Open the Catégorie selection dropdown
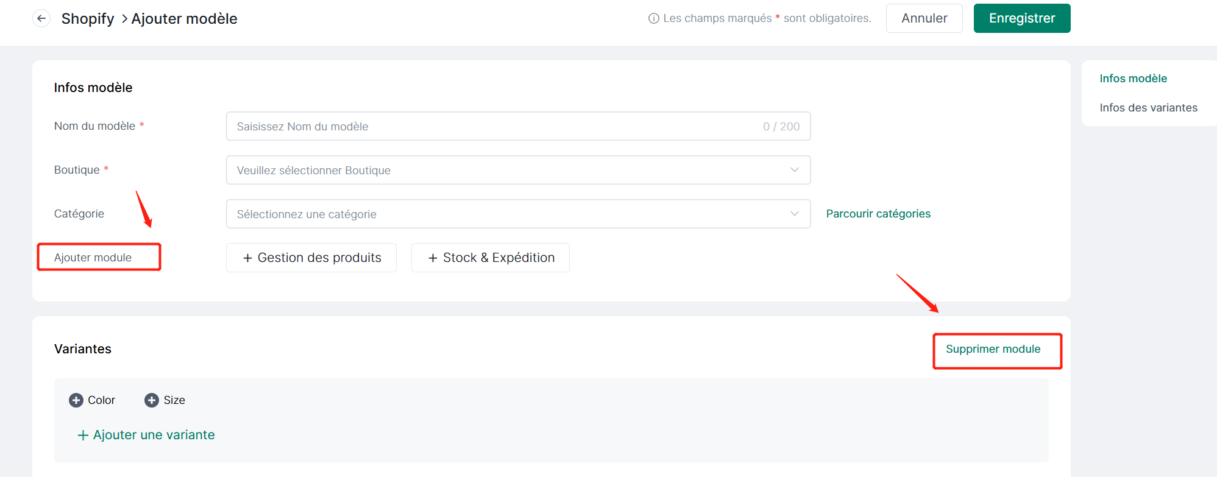1217x477 pixels. (518, 214)
